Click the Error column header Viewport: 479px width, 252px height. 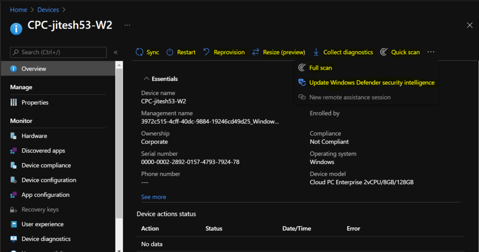click(354, 229)
